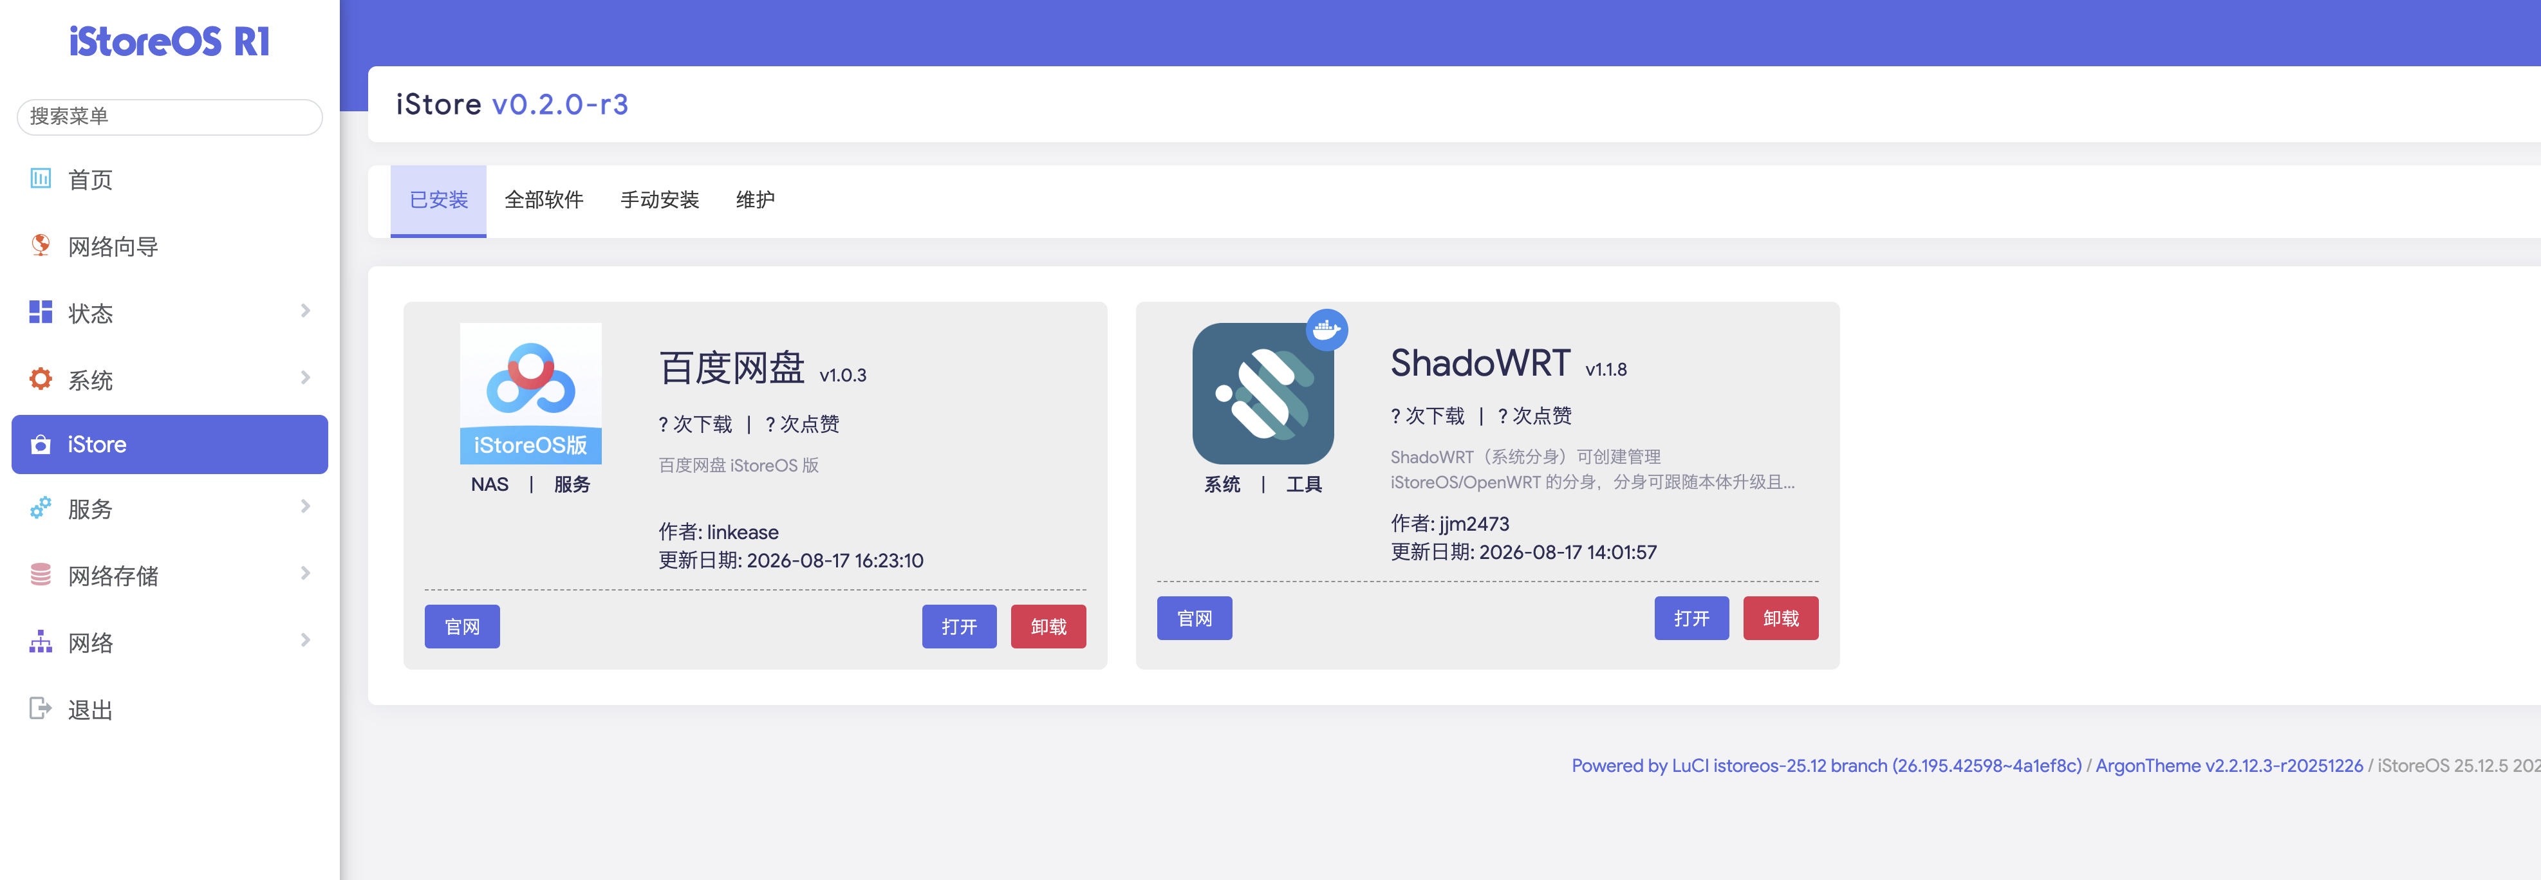Open 百度网盘 官网 website button
The height and width of the screenshot is (880, 2541).
[461, 627]
